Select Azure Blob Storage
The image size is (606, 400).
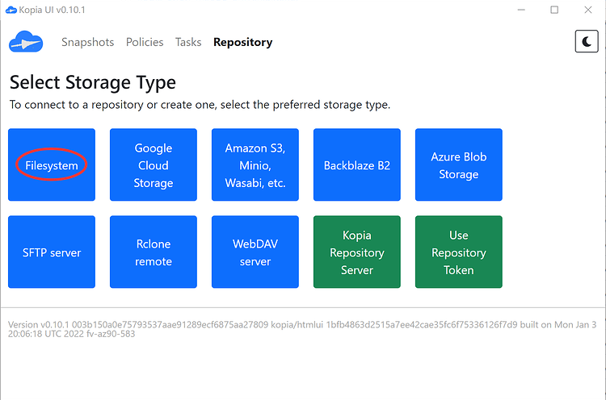[x=459, y=165]
